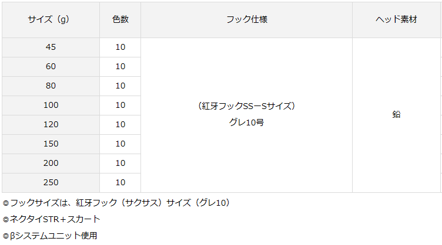
Task: Click the ヘッド素材 column header
Action: click(396, 20)
